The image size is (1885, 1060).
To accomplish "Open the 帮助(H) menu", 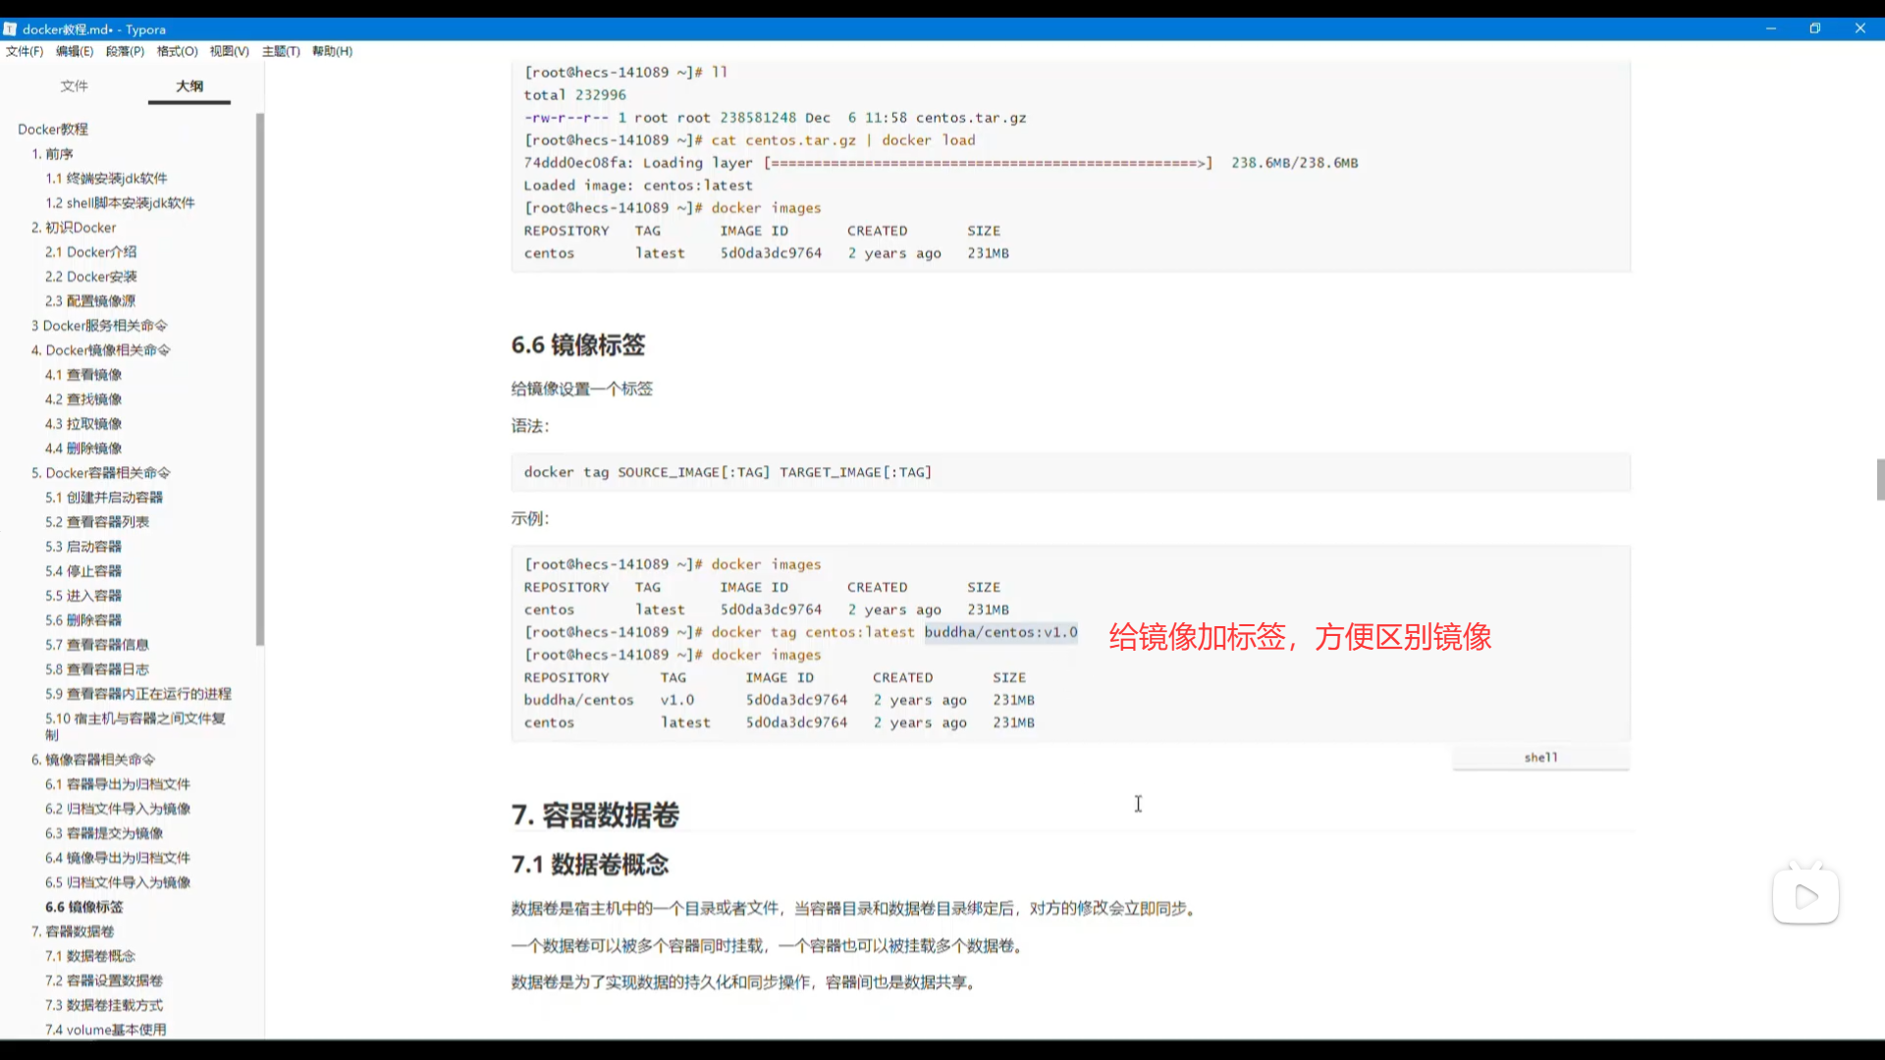I will point(332,51).
